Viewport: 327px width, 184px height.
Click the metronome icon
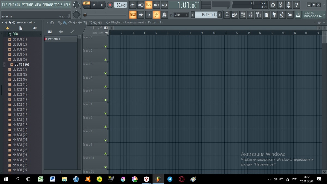(x=133, y=5)
